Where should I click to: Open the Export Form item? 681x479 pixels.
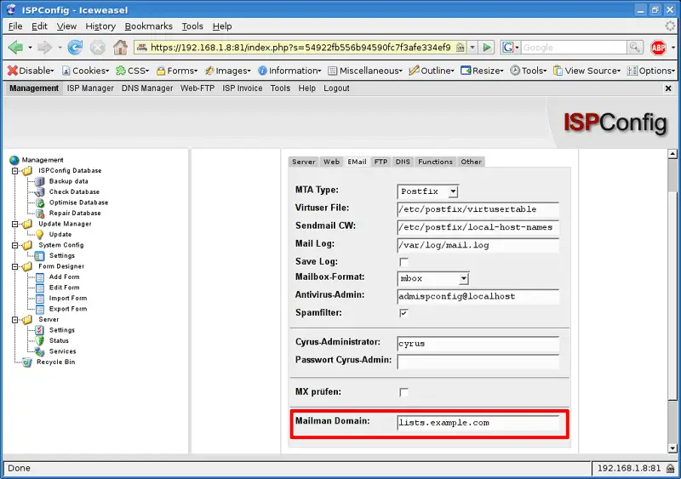tap(68, 309)
